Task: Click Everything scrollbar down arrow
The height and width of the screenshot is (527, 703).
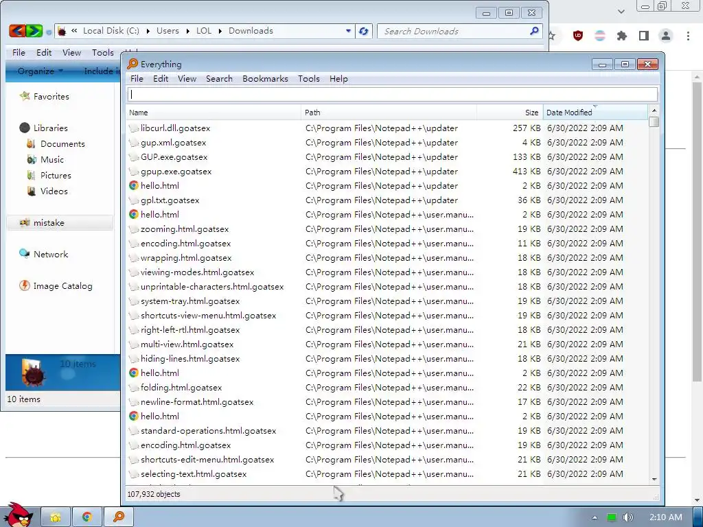Action: point(654,479)
